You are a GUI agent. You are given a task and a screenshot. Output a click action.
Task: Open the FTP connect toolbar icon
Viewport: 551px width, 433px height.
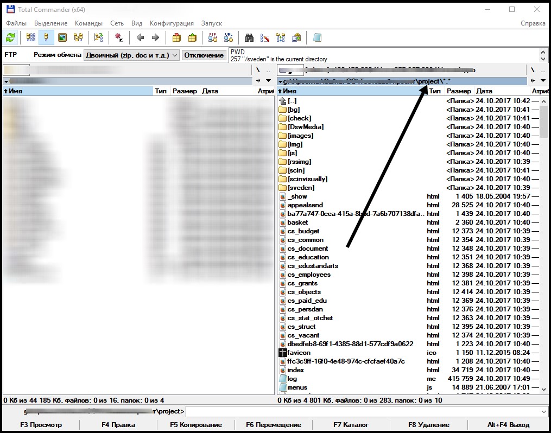(x=213, y=37)
